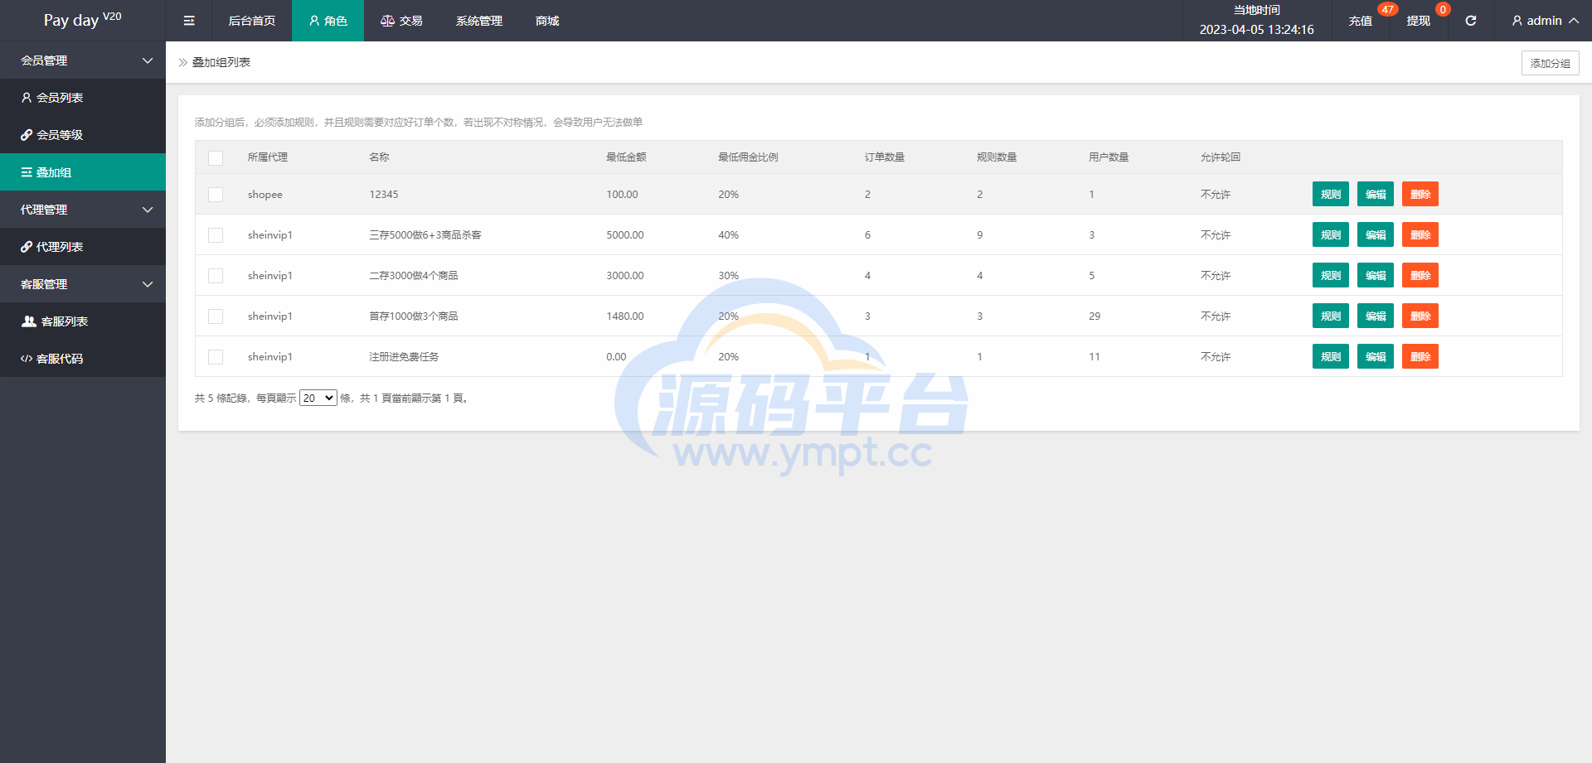Edit the 二存3000做4个商品 group
Screen dimensions: 1592x763
[x=1376, y=276]
